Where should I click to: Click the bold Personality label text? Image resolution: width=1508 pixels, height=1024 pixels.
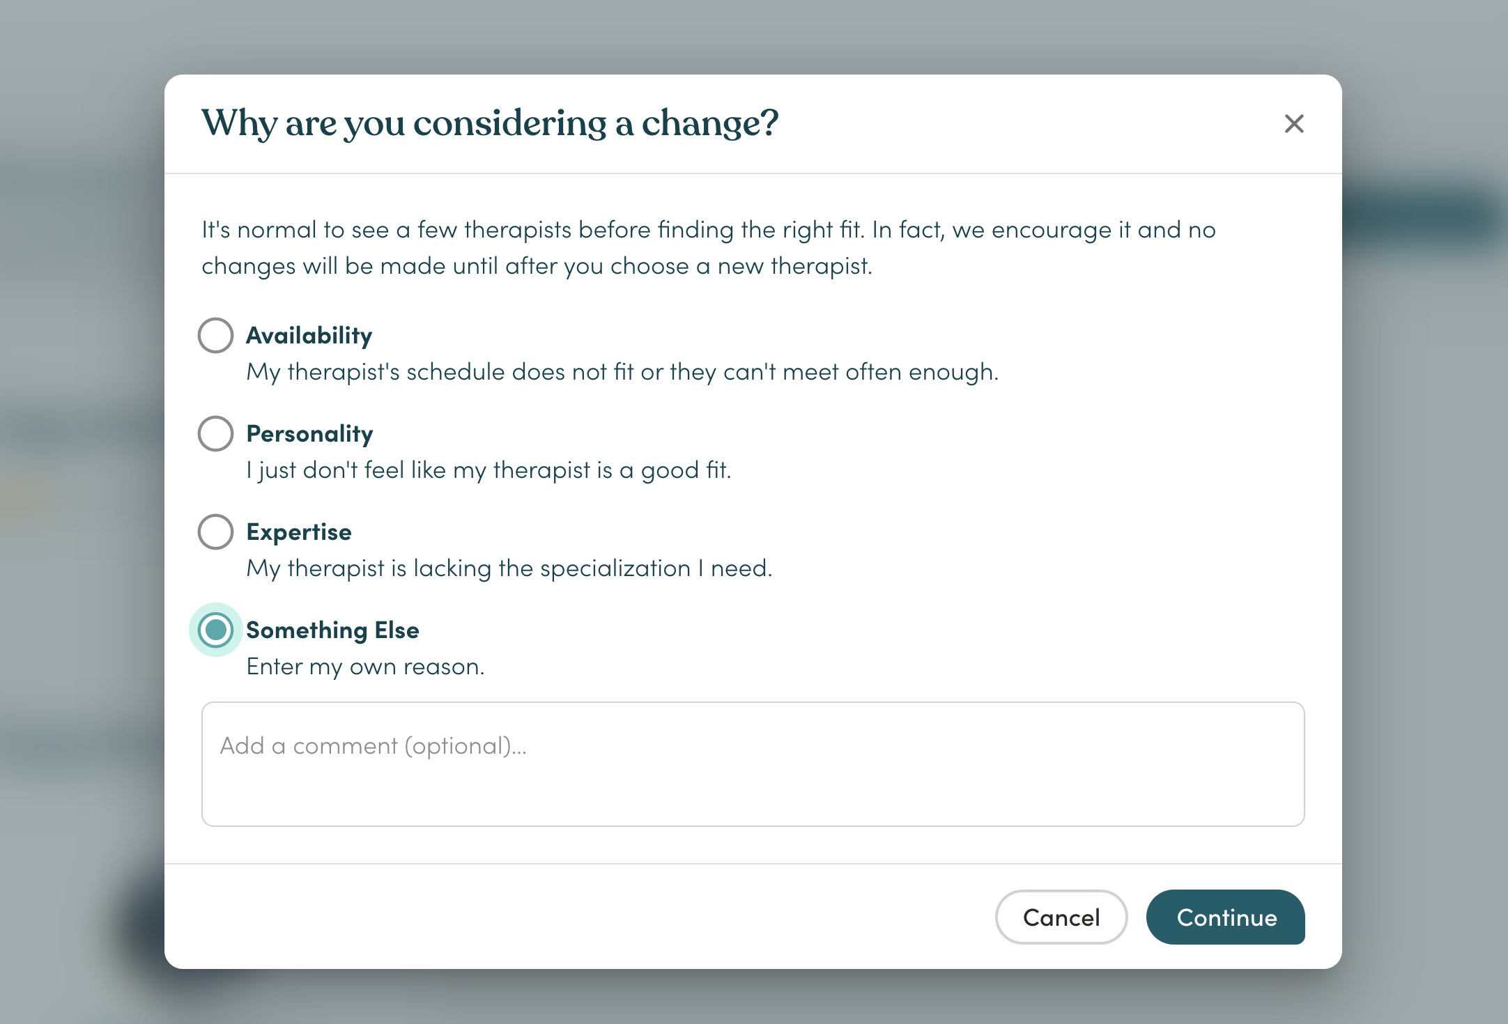(x=310, y=434)
